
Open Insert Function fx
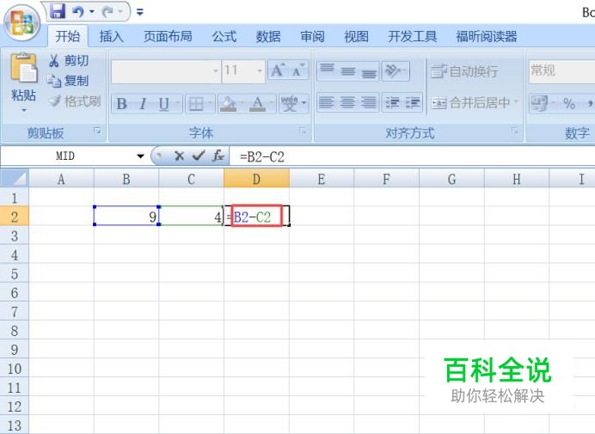point(218,156)
